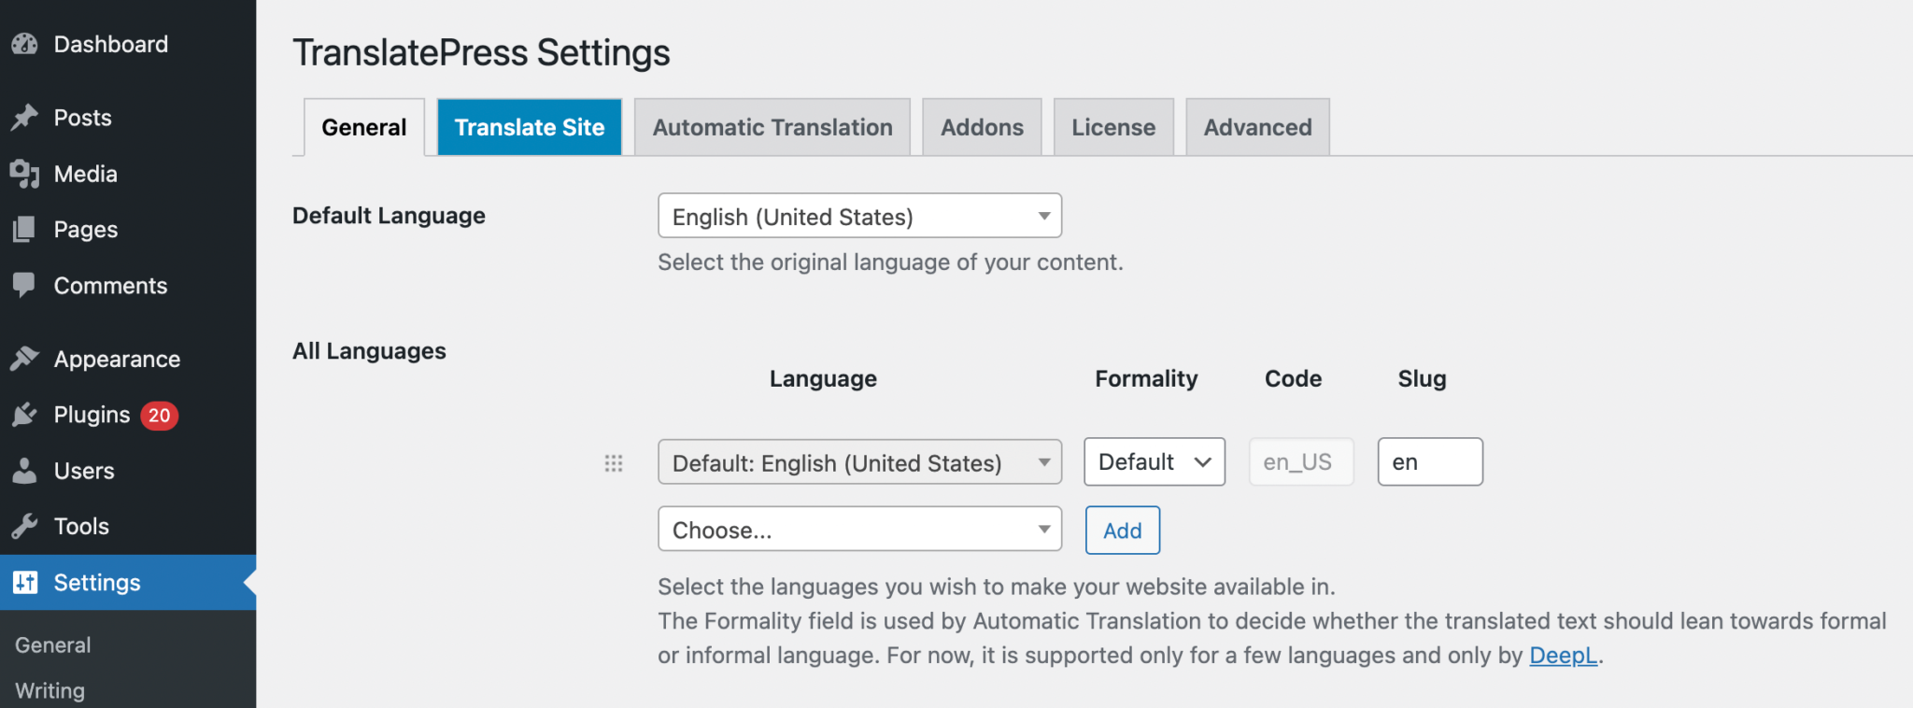Click the en_US code field
Viewport: 1913px width, 708px height.
tap(1301, 462)
